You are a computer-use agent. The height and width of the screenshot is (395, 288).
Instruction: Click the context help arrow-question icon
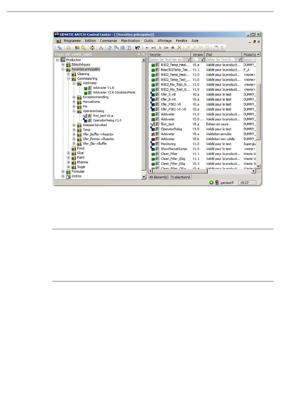coord(137,48)
